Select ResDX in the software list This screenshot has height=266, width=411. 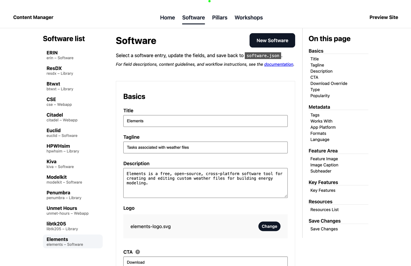[73, 71]
